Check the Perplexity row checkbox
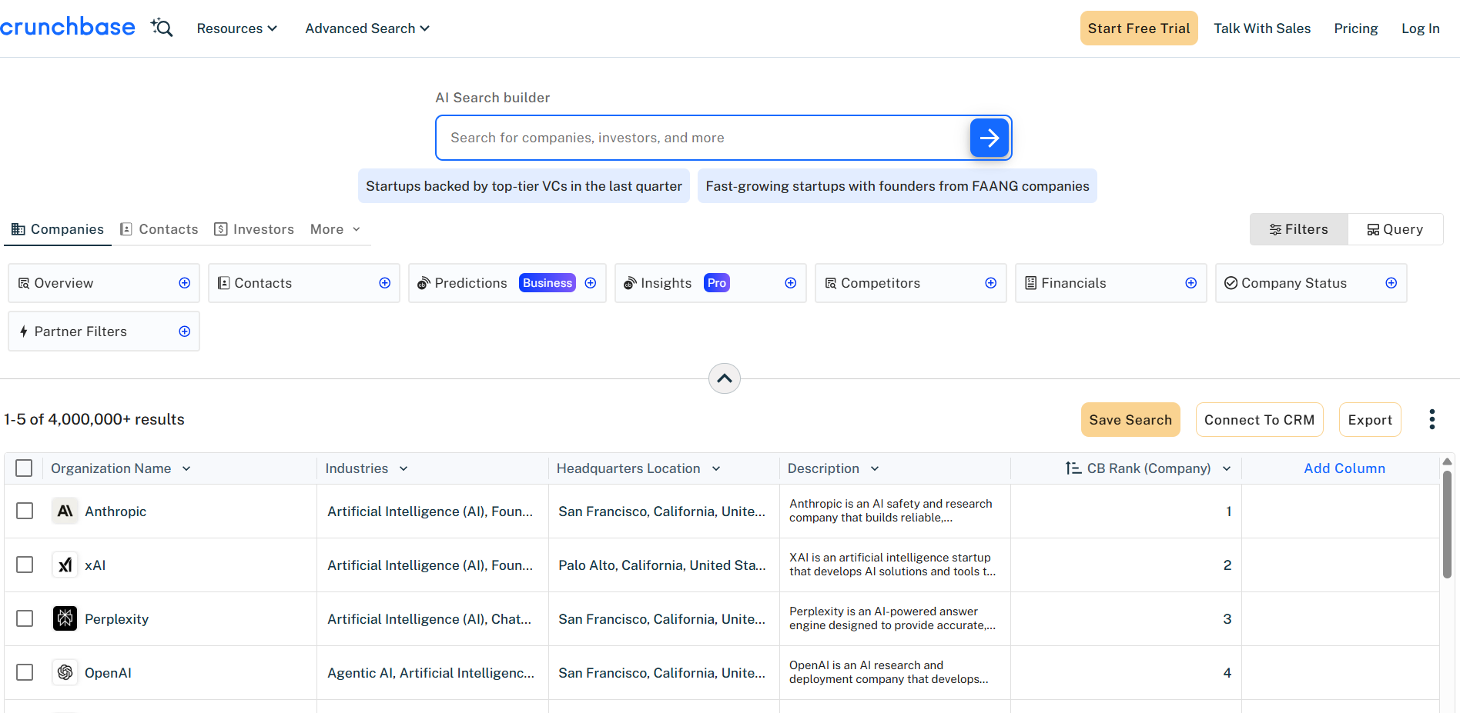Screen dimensions: 1460x713 [25, 618]
